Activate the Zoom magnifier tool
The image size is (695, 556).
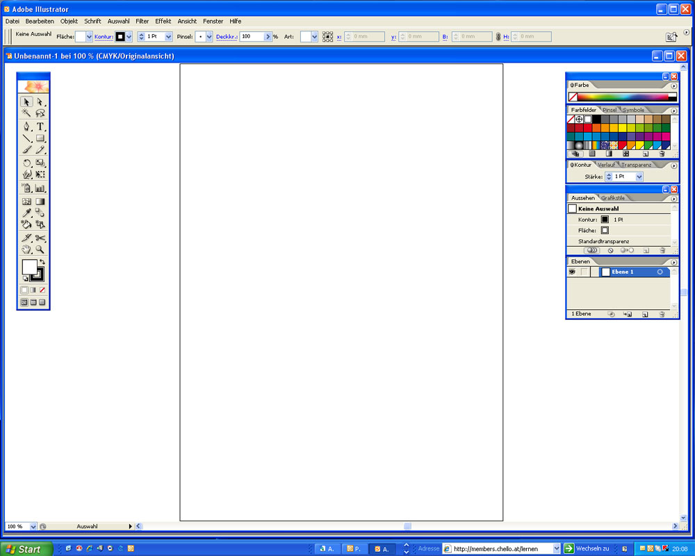(40, 249)
